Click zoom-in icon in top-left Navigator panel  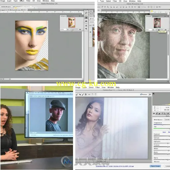[80, 29]
